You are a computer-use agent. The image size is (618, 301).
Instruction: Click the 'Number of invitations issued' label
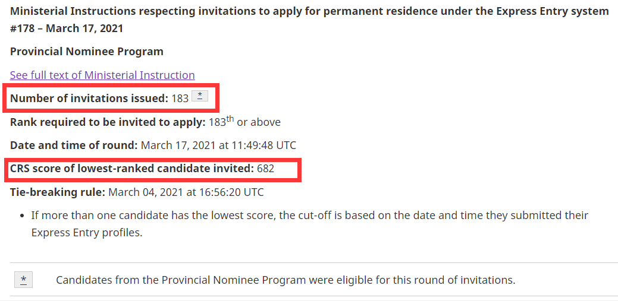[x=89, y=99]
